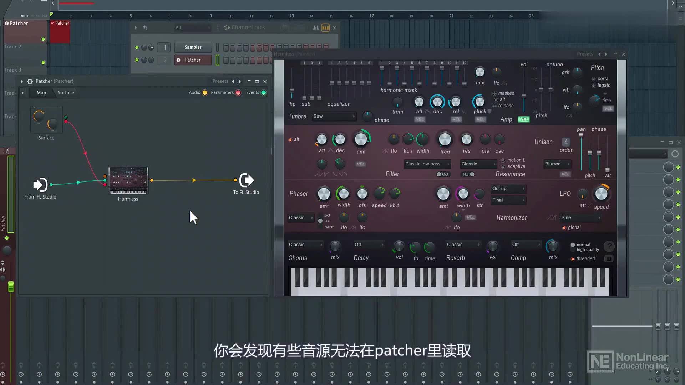
Task: Click the gear icon in the Patcher titlebar
Action: 30,81
